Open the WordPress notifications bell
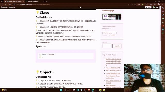Viewport: 165px width, 92px height. (x=157, y=7)
